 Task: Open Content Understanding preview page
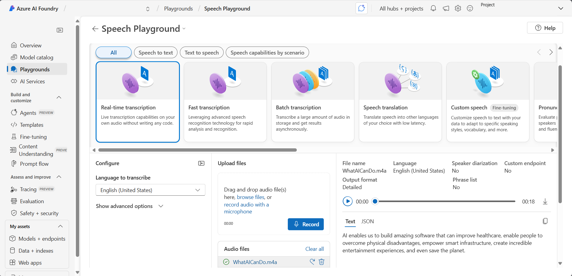pos(37,150)
